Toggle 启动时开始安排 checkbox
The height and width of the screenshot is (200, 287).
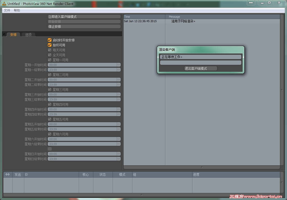click(50, 40)
